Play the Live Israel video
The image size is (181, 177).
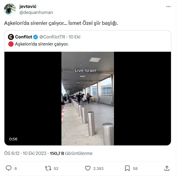pos(88,99)
